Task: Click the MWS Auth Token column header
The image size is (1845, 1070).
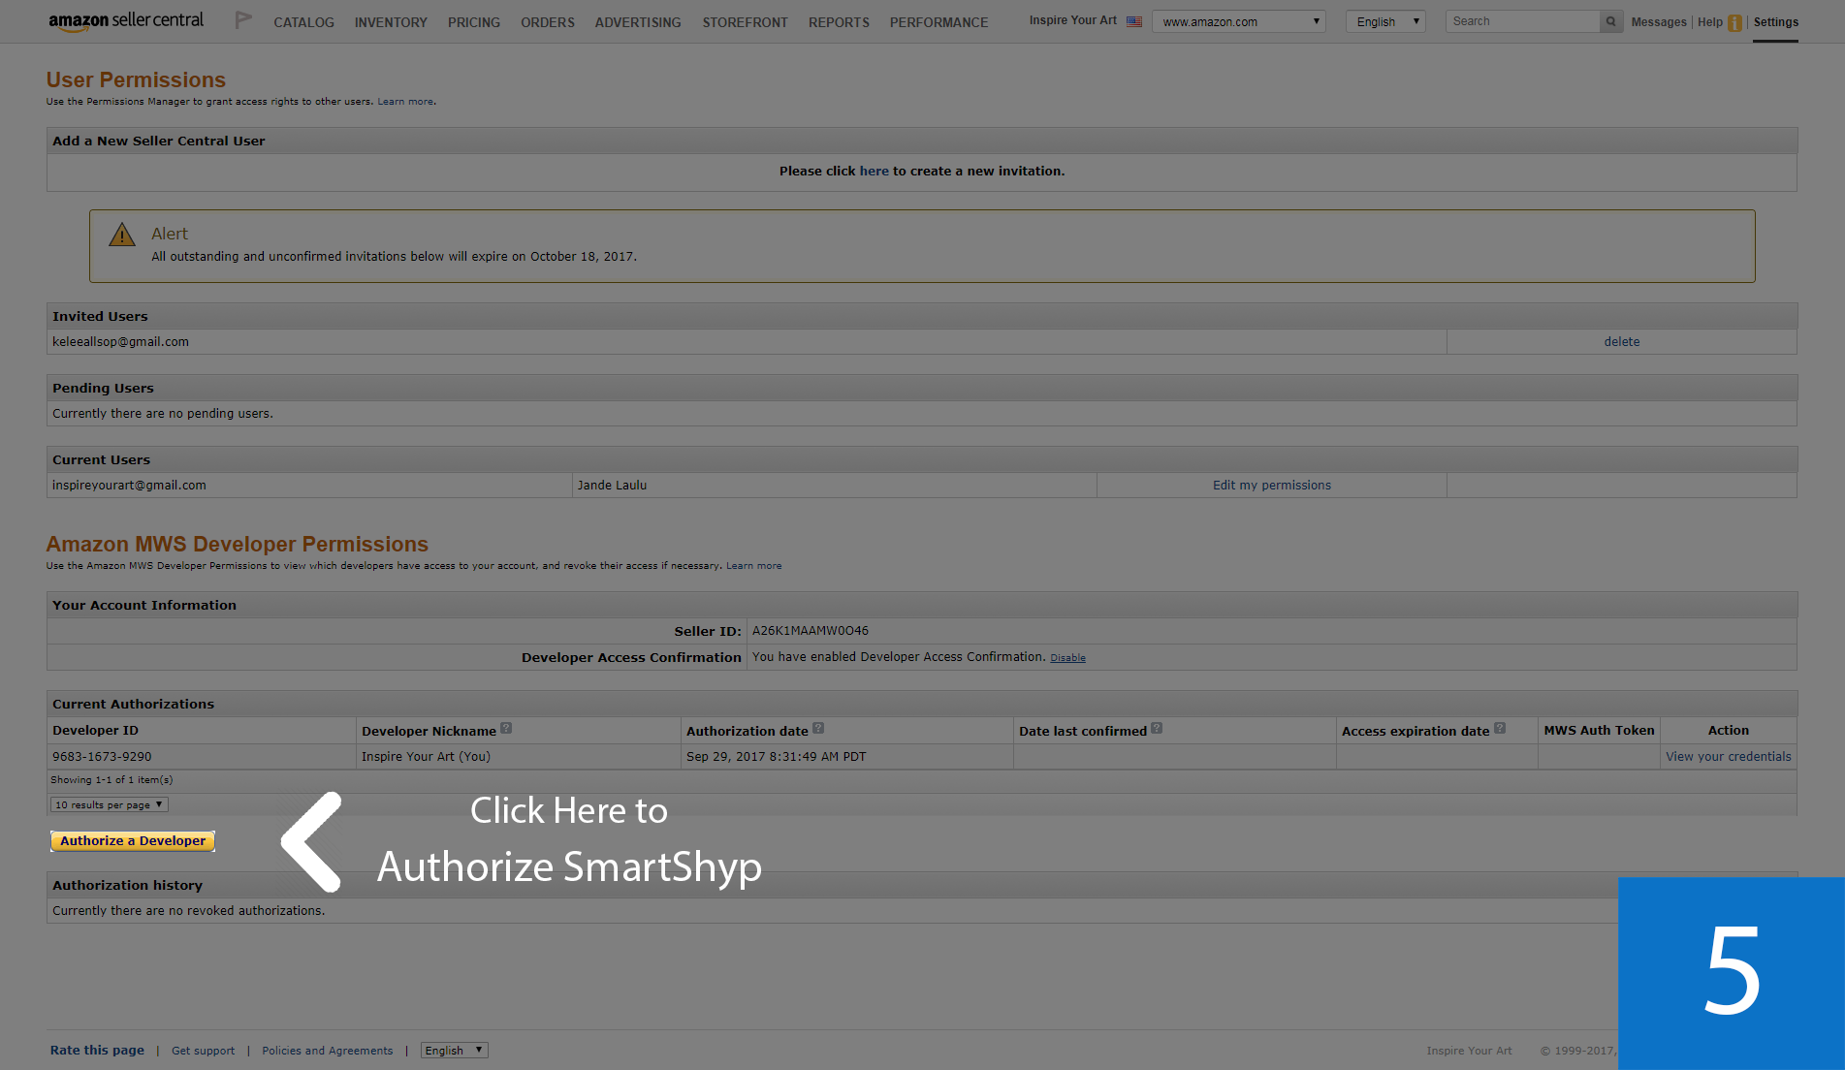Action: coord(1599,731)
